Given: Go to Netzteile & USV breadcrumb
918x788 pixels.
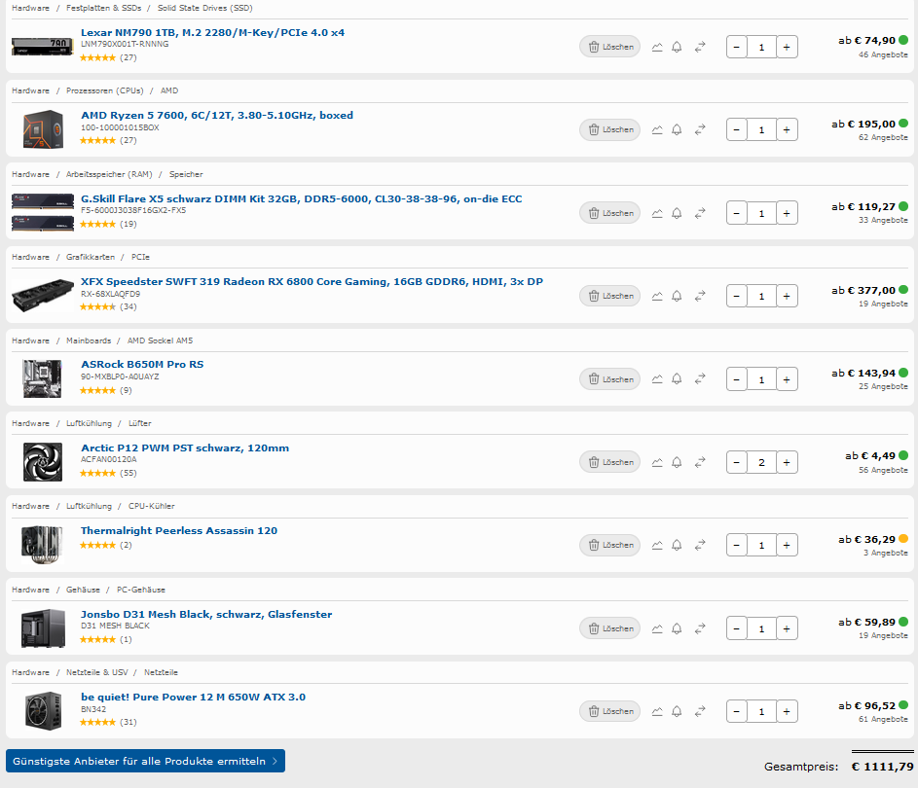Looking at the screenshot, I should (96, 672).
